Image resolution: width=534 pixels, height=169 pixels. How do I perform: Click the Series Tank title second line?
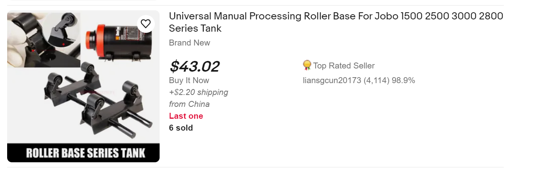(x=195, y=28)
